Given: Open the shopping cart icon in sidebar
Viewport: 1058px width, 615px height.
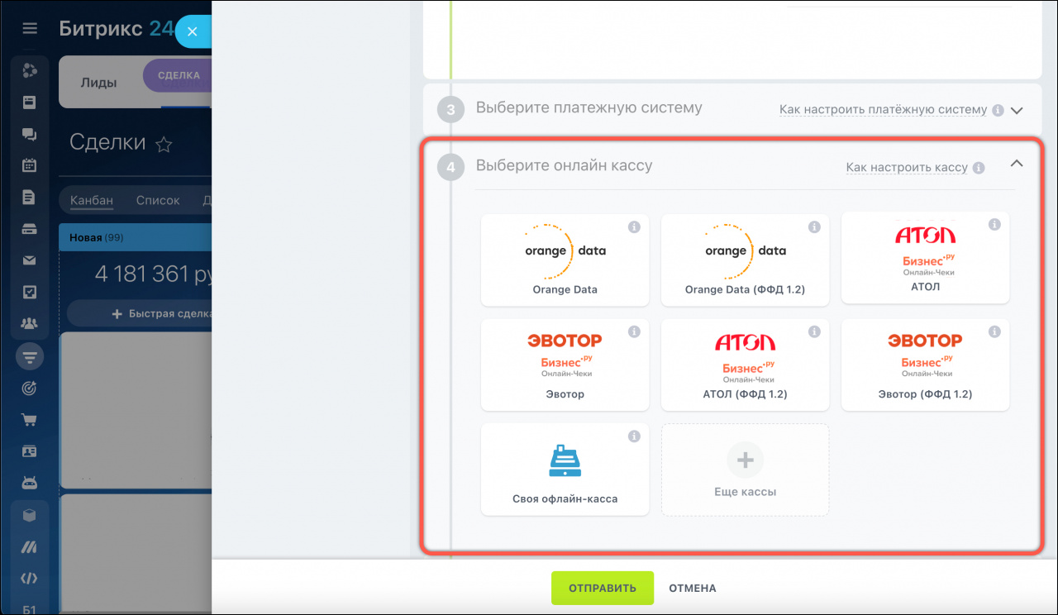Looking at the screenshot, I should pos(29,420).
